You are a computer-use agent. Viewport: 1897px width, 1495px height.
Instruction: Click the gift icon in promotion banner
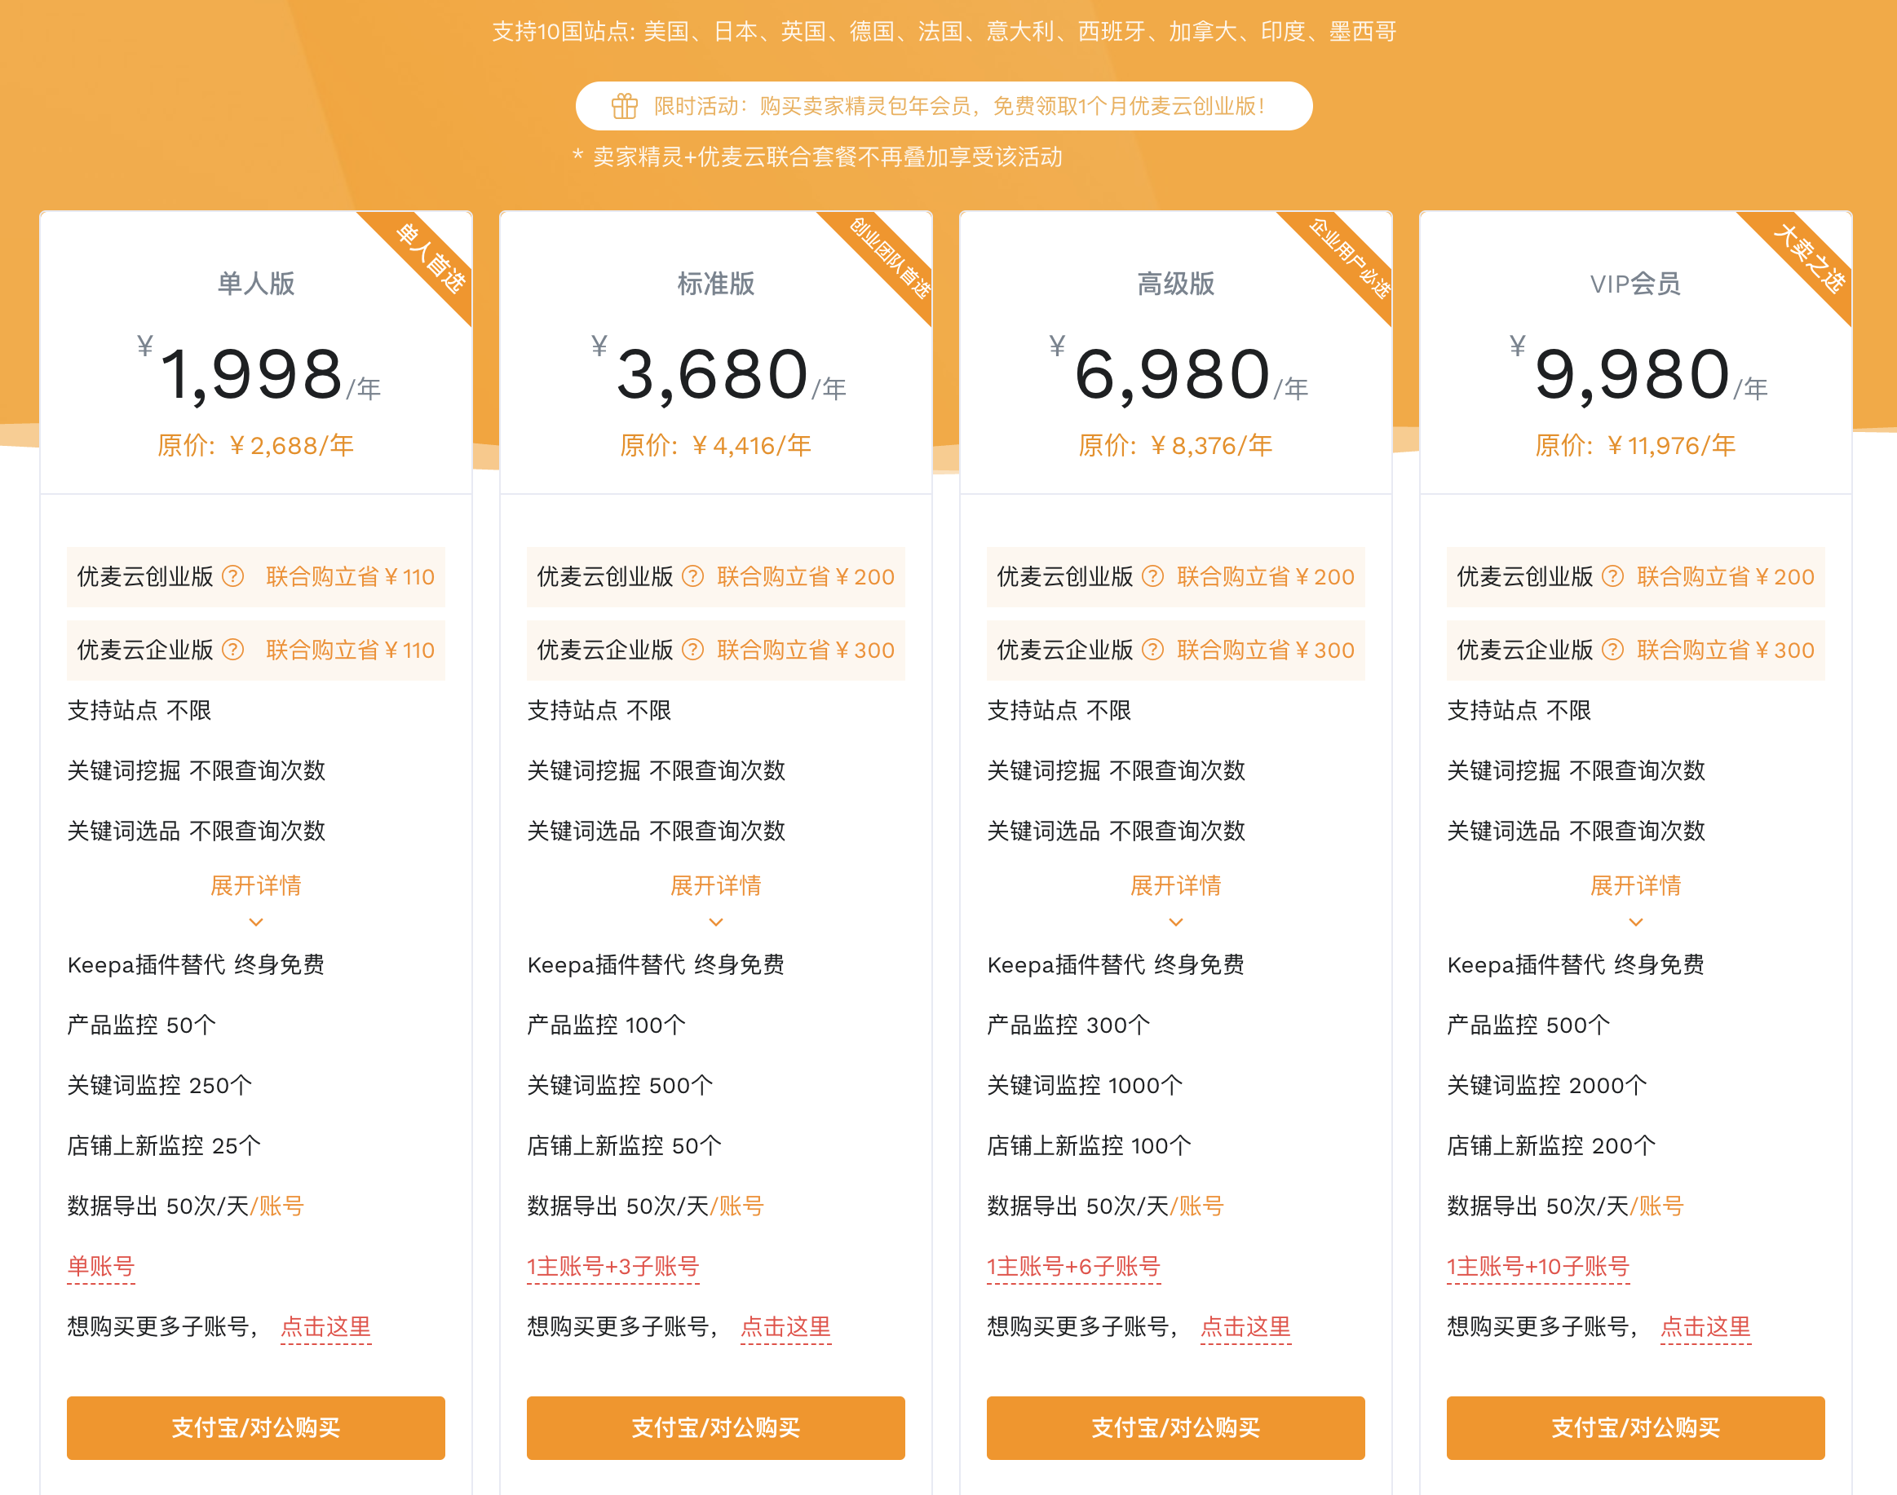tap(624, 106)
